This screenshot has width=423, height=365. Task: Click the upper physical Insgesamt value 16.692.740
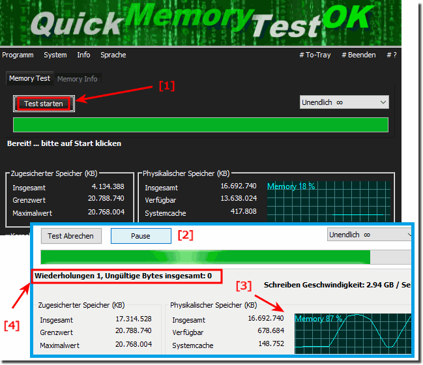[x=239, y=186]
